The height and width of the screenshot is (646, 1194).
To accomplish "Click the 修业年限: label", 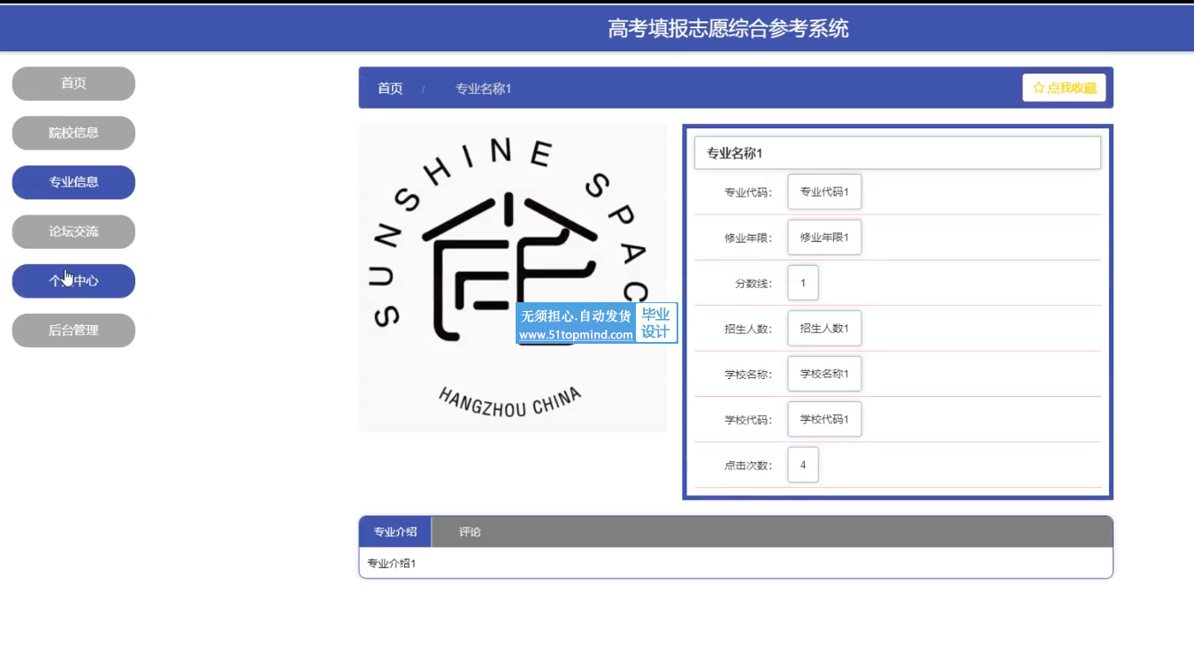I will [x=748, y=239].
